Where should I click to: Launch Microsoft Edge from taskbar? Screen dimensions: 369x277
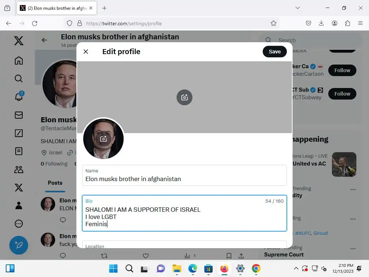[x=192, y=268]
